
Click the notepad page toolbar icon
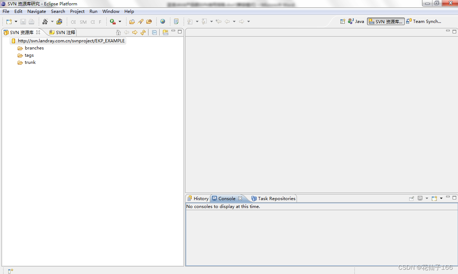pyautogui.click(x=176, y=22)
